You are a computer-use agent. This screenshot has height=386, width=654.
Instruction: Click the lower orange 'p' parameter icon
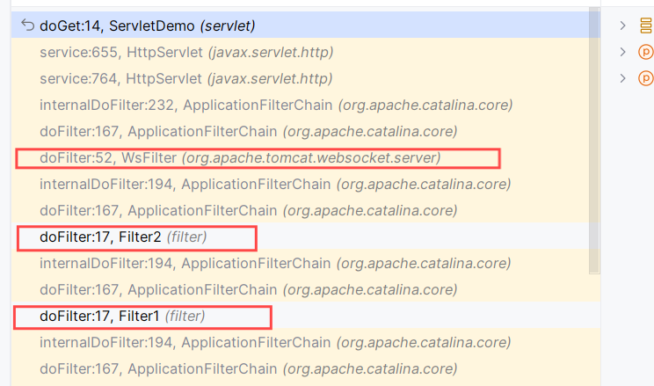tap(646, 78)
